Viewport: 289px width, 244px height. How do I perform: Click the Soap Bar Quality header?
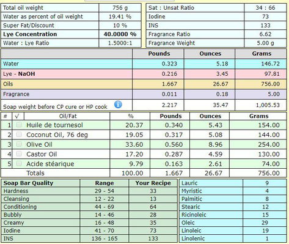[28, 183]
